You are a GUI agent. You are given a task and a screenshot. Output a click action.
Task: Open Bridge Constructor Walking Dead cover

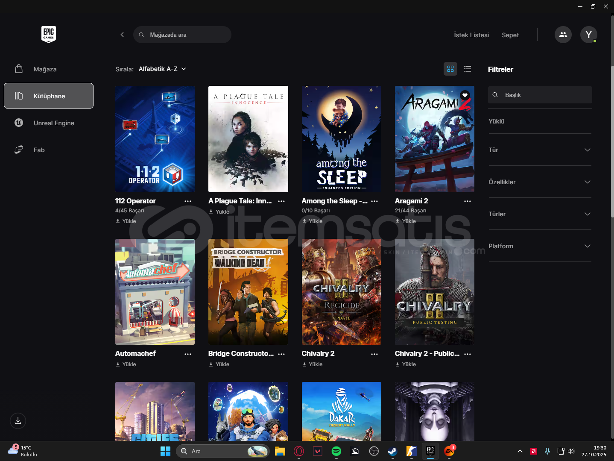click(248, 292)
